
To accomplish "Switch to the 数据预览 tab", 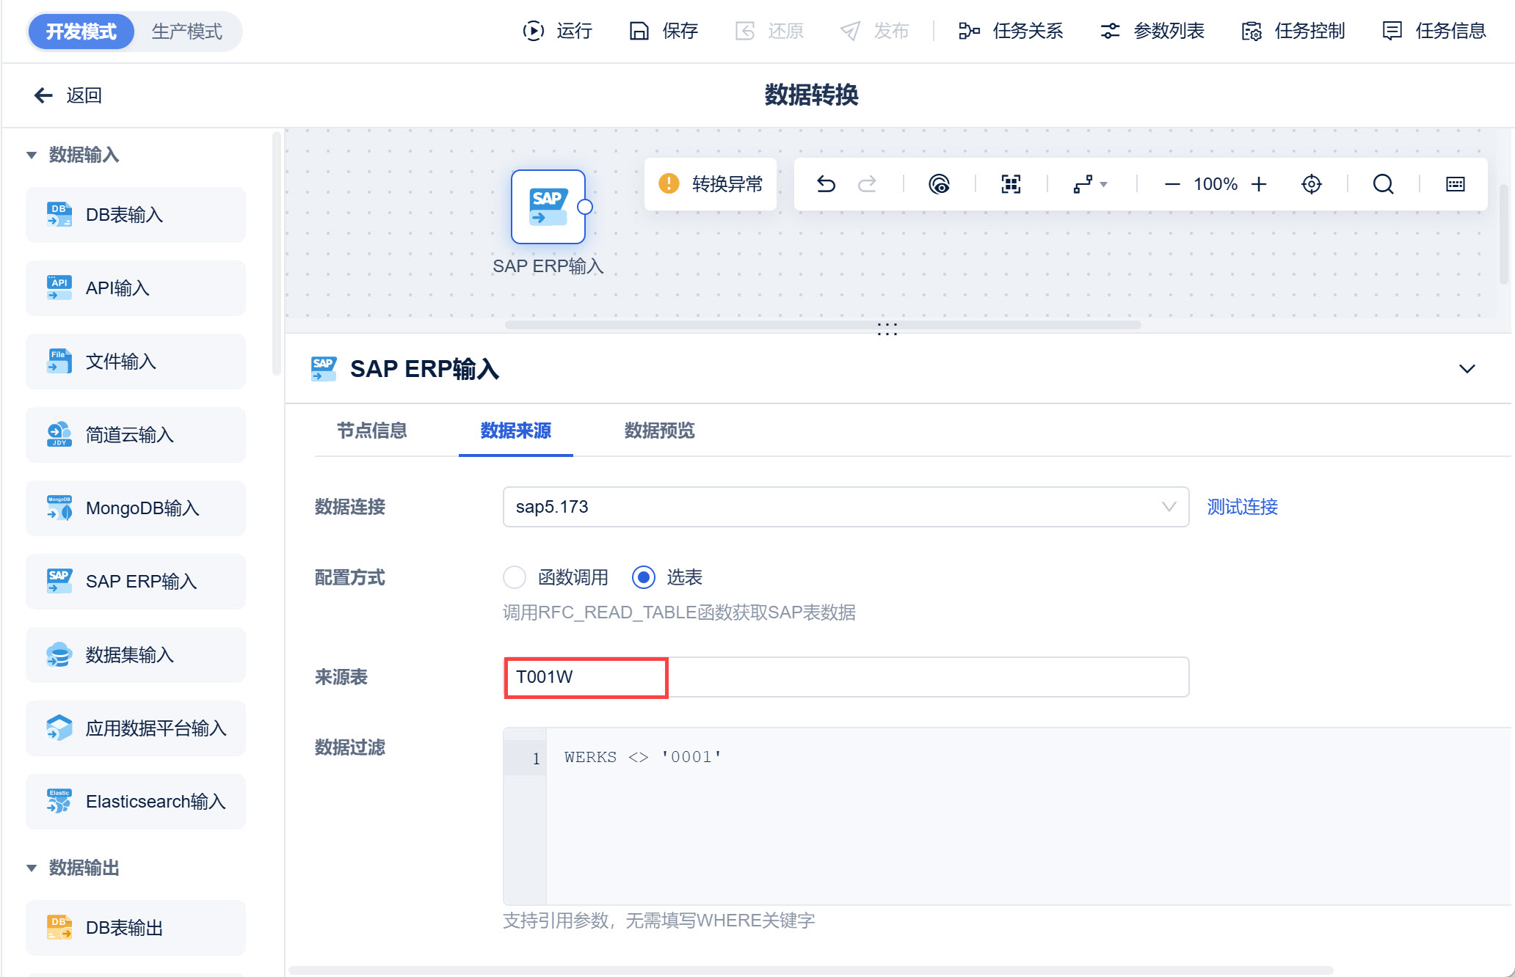I will (x=659, y=431).
